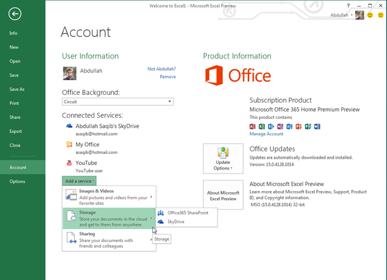Click the PowerPoint icon under product contents
This screenshot has width=387, height=280.
tap(298, 127)
